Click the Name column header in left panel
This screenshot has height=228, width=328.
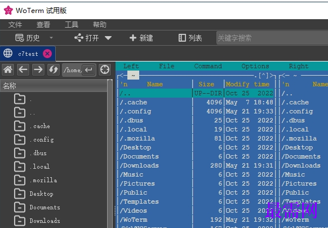click(x=155, y=84)
